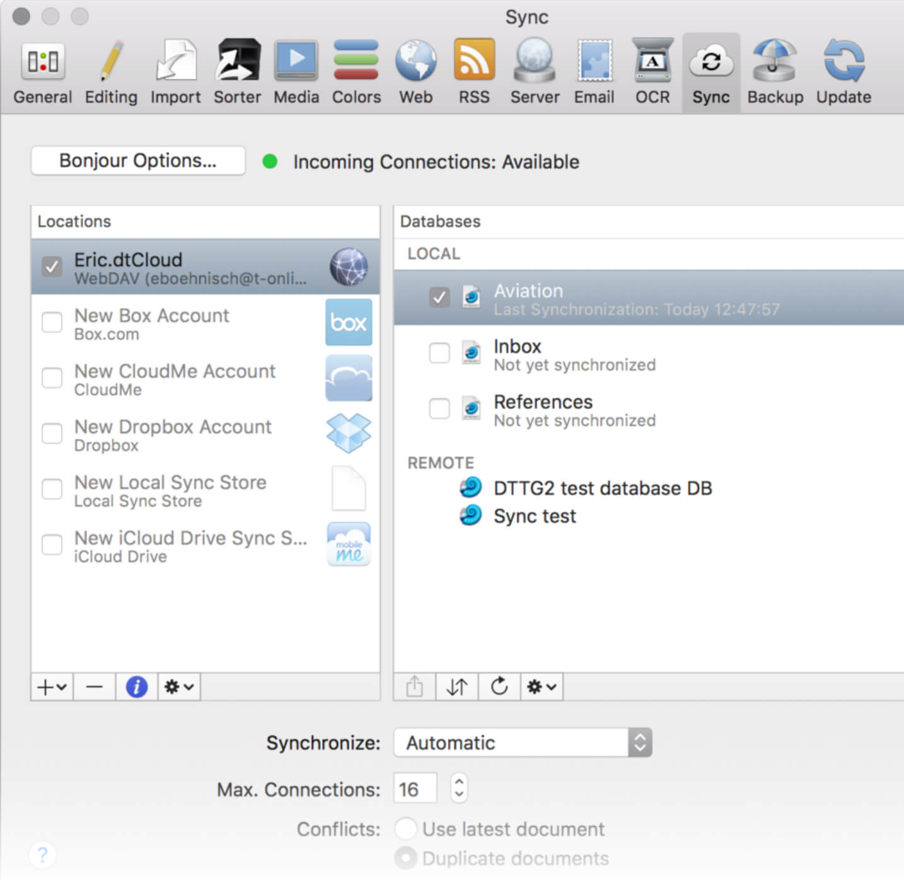Show info for the selected location
904x880 pixels.
tap(137, 686)
